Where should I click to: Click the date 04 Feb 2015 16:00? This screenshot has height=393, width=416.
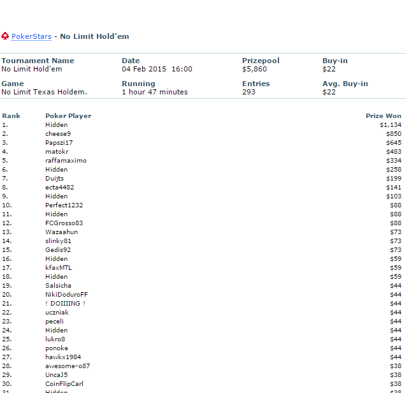click(157, 69)
